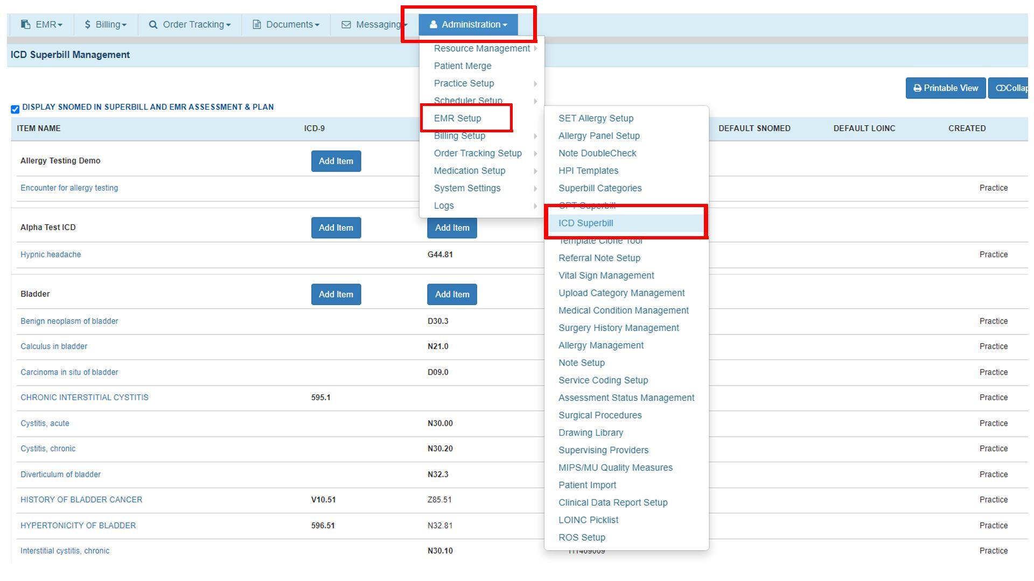
Task: Open Carcinoma in situ of bladder link
Action: click(x=69, y=372)
